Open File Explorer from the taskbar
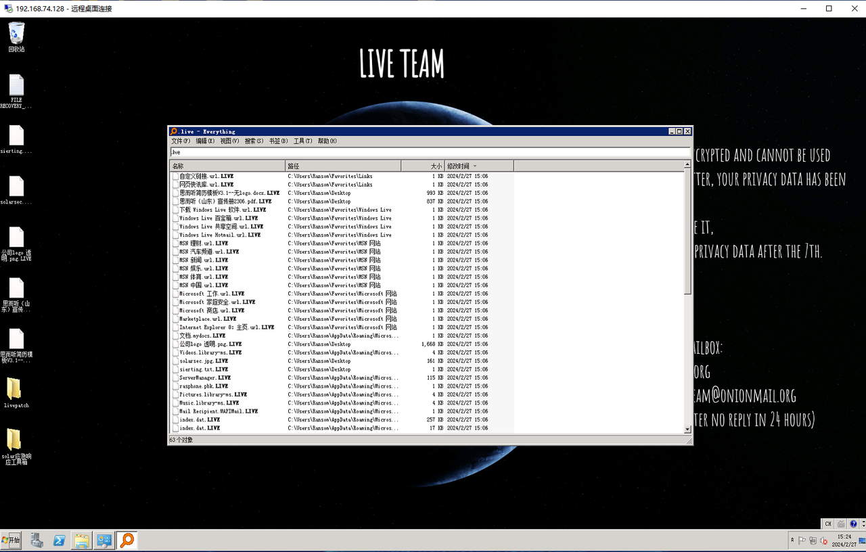Screen dimensions: 866x552 [x=82, y=540]
